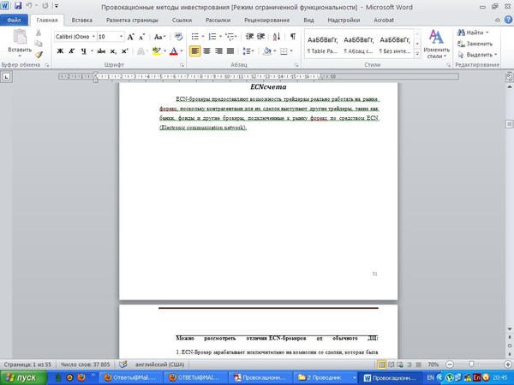514x385 pixels.
Task: Open numbered list options dropdown
Action: coord(220,37)
